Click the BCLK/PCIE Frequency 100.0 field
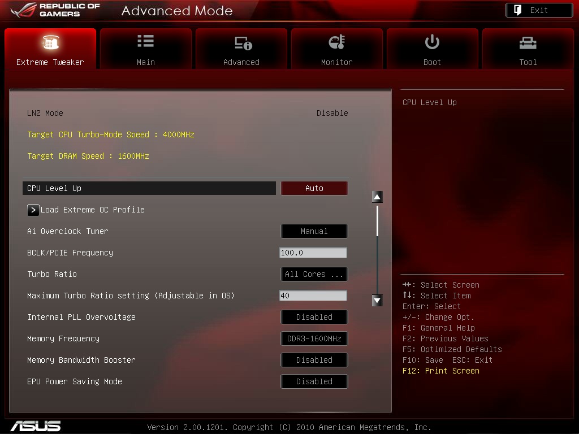Screen dimensions: 579x434 click(313, 253)
